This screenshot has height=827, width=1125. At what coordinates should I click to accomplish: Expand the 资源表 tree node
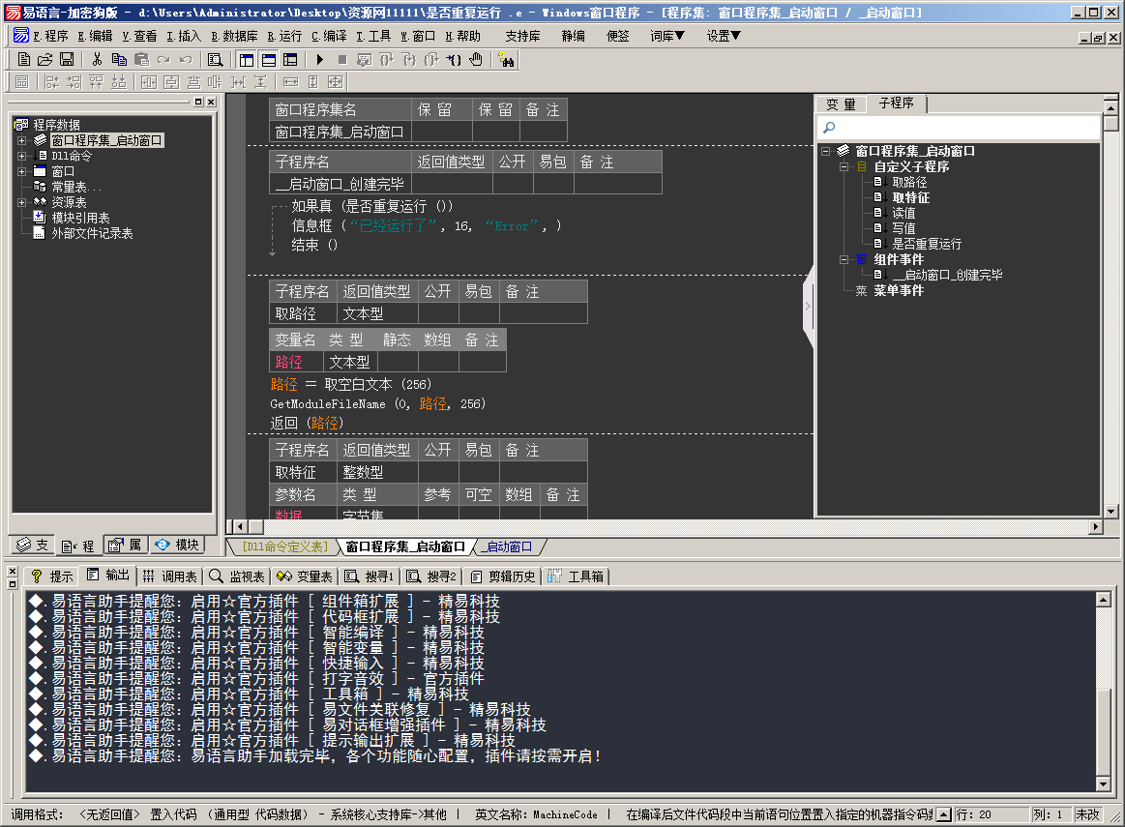(22, 202)
